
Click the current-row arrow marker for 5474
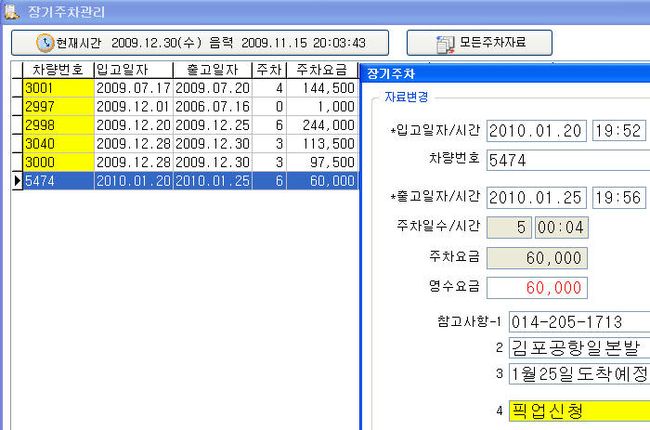click(18, 181)
